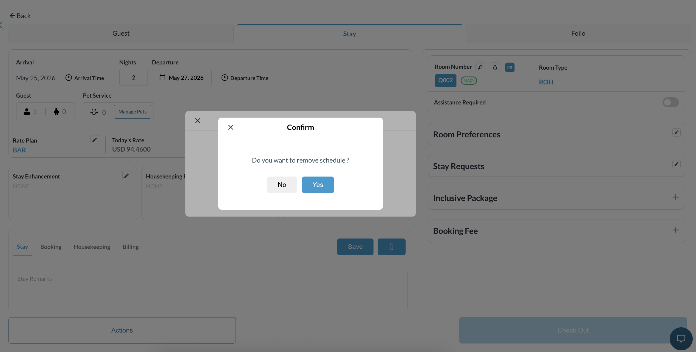The height and width of the screenshot is (352, 696).
Task: Edit Room Preferences pencil icon
Action: (x=677, y=132)
